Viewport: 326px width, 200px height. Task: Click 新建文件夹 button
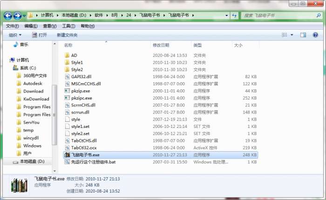[x=67, y=35]
